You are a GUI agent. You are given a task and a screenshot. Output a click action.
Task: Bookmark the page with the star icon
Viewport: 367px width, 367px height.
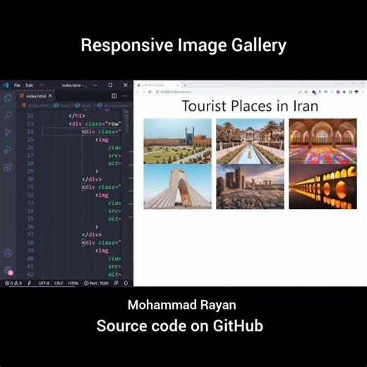point(306,92)
